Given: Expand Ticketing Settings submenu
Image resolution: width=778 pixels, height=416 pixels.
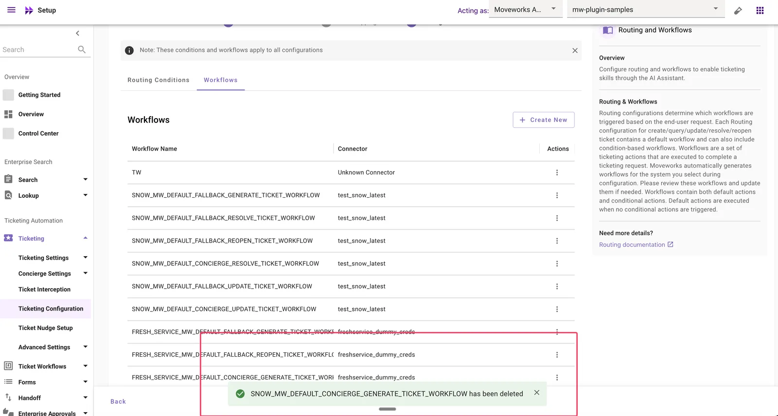Looking at the screenshot, I should pyautogui.click(x=86, y=258).
